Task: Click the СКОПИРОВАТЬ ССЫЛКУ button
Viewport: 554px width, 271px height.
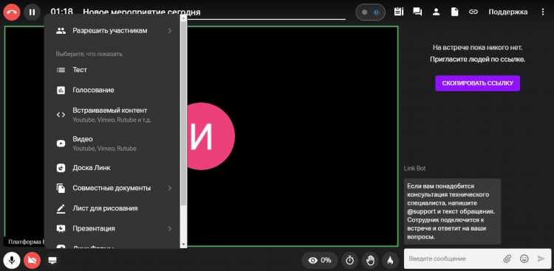Action: [x=477, y=83]
